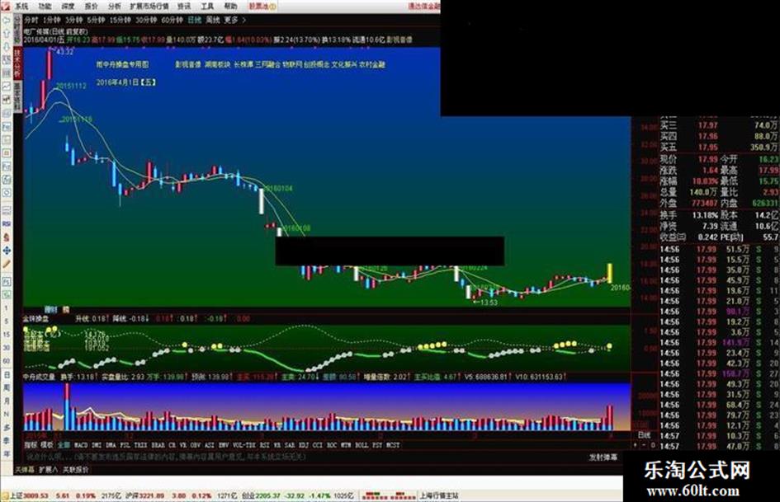Switch chart to 分时 period
The height and width of the screenshot is (502, 780).
point(31,20)
